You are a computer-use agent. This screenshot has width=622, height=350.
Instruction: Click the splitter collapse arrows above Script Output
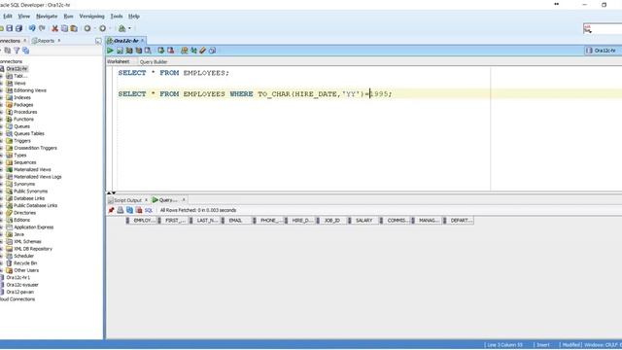click(111, 192)
